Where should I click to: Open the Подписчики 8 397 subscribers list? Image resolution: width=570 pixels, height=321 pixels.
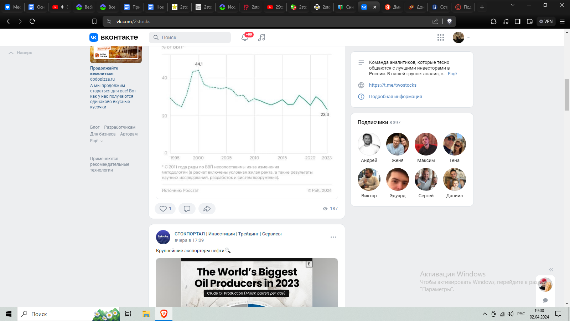379,122
